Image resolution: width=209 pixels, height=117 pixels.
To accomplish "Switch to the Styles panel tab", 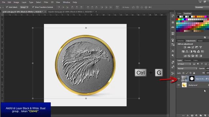I will click(x=200, y=41).
